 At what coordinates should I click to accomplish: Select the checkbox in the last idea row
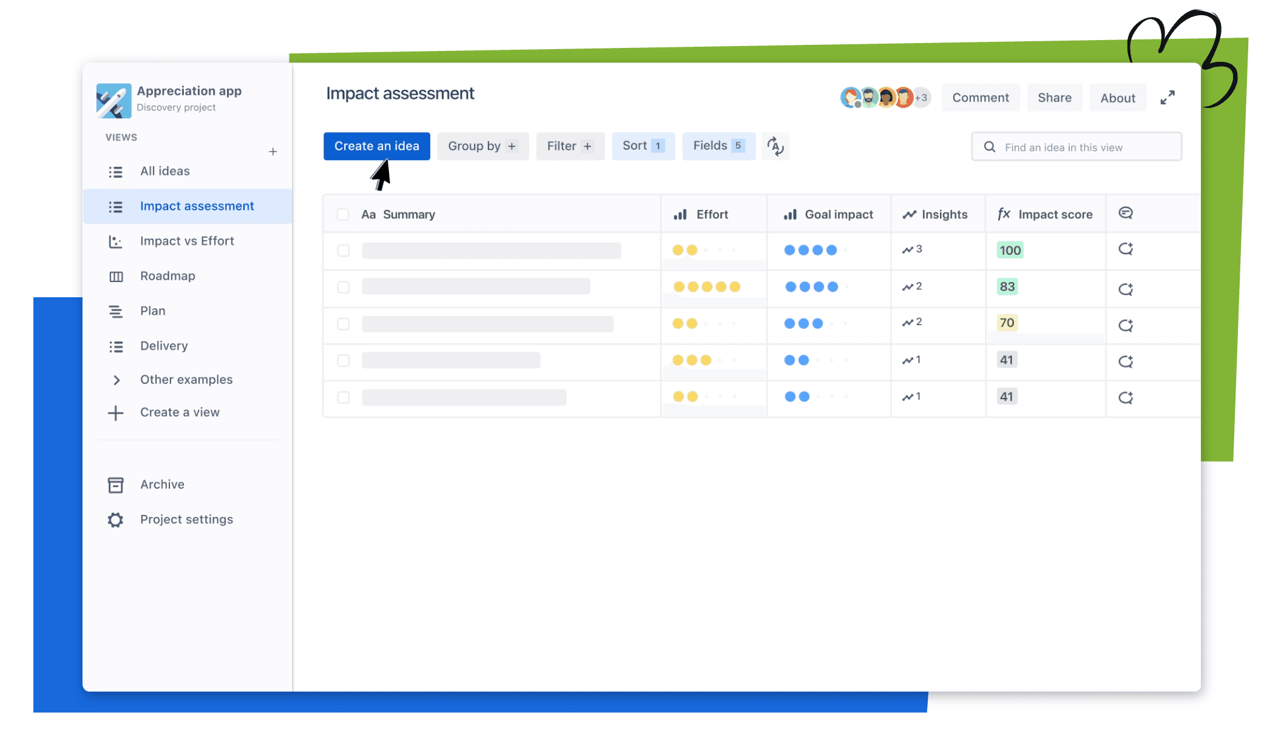coord(343,397)
